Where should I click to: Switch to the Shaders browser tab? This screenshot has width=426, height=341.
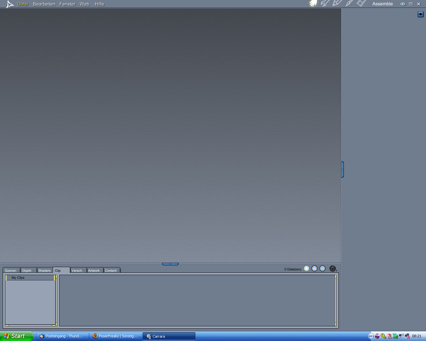45,270
